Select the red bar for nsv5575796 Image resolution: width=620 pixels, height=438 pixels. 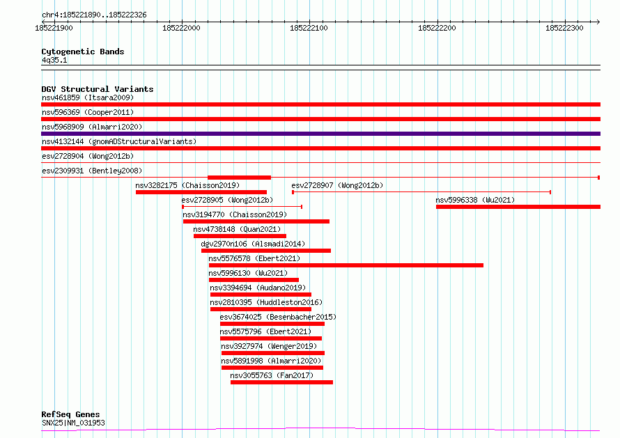click(271, 338)
